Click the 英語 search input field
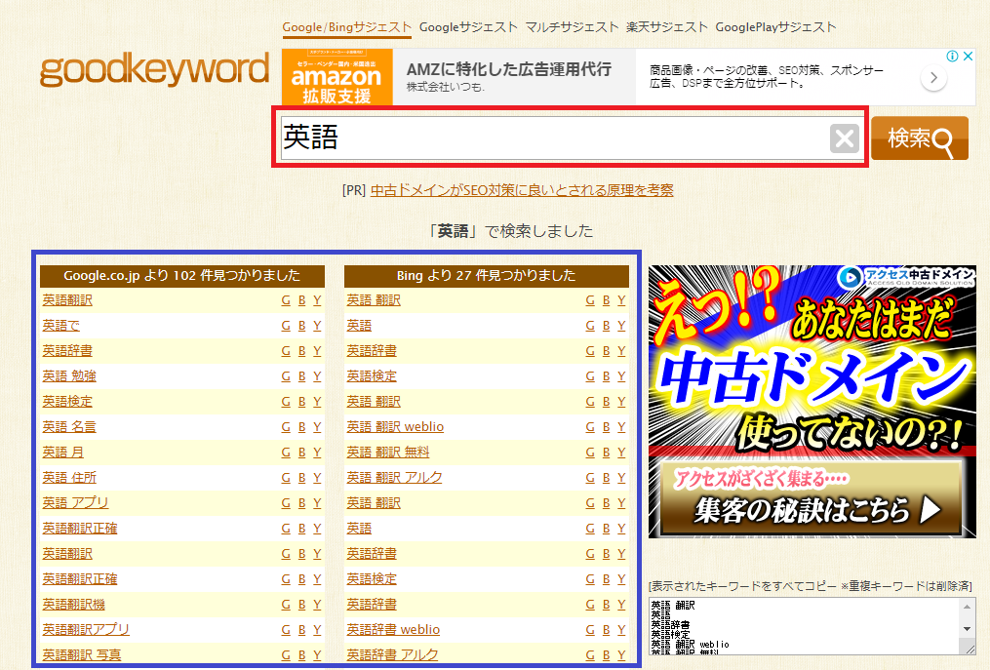 click(551, 138)
